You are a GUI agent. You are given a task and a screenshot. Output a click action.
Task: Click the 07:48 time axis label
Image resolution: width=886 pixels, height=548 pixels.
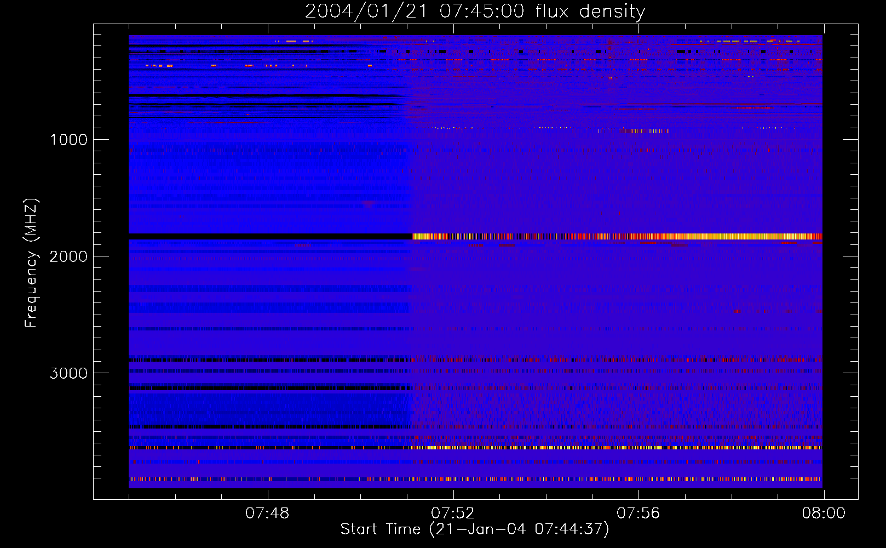coord(267,513)
